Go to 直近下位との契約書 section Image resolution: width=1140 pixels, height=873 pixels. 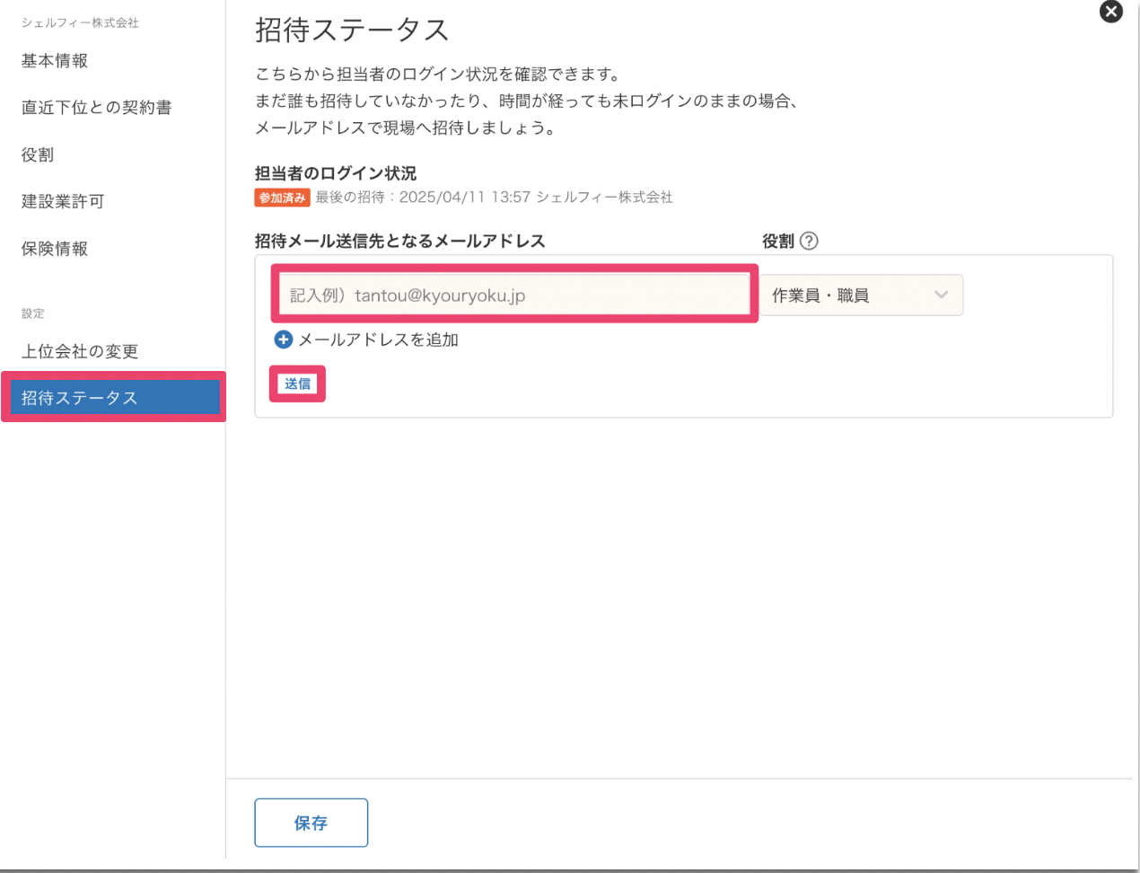pos(96,108)
